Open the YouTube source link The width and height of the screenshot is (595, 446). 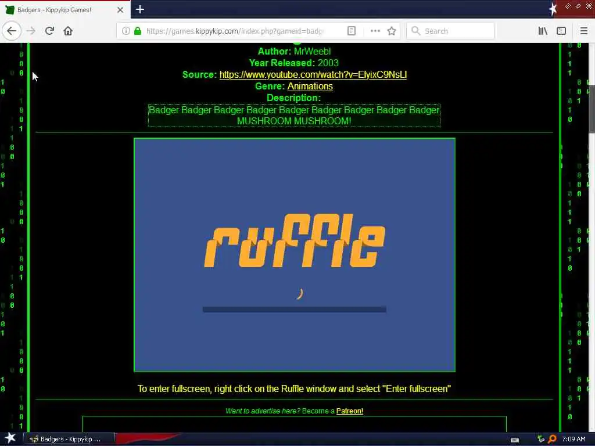tap(313, 75)
